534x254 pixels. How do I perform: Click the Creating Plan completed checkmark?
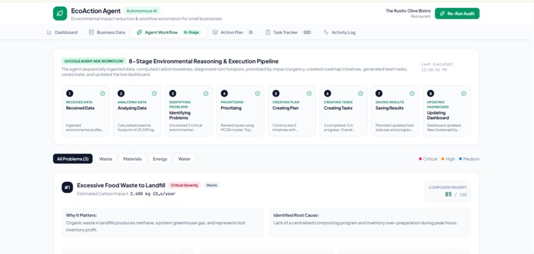click(309, 93)
